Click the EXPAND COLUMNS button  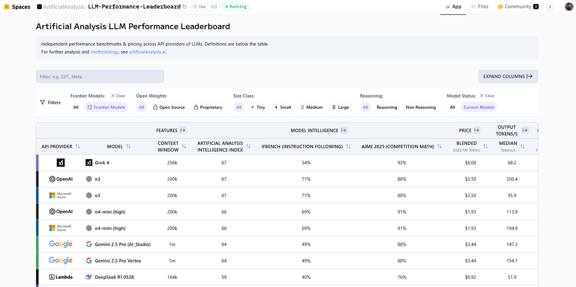[508, 76]
